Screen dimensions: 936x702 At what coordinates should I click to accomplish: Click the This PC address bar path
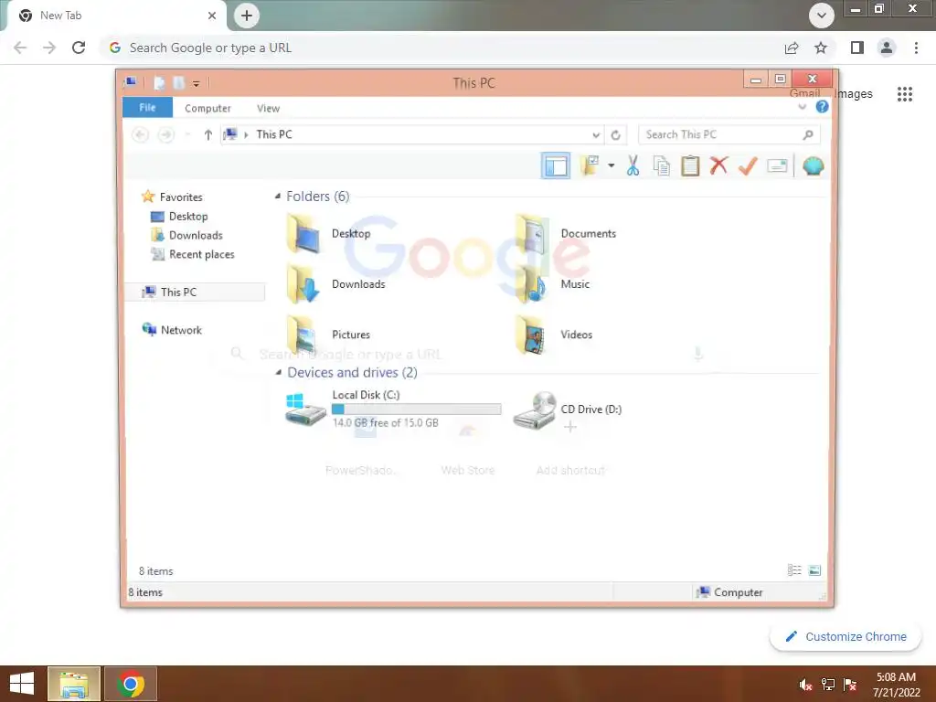(412, 135)
